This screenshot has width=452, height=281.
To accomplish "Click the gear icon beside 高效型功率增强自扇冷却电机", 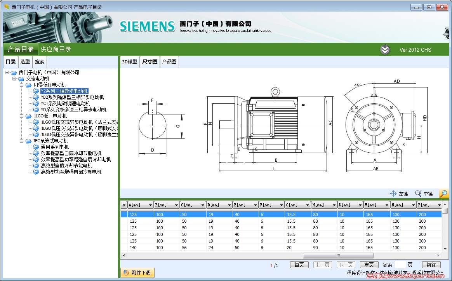I will click(x=36, y=172).
